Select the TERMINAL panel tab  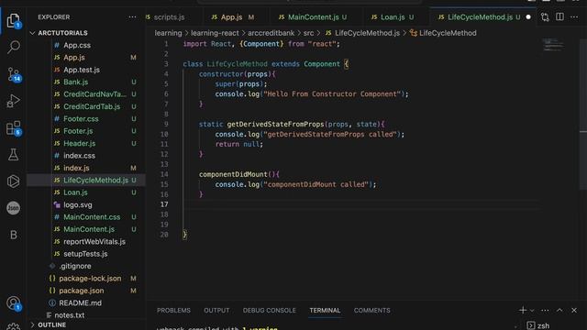[325, 310]
